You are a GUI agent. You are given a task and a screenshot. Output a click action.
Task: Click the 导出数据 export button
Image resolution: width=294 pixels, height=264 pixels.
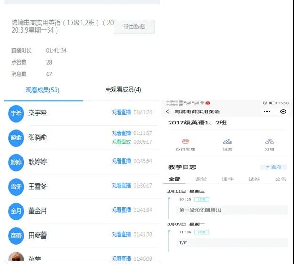coord(134,27)
